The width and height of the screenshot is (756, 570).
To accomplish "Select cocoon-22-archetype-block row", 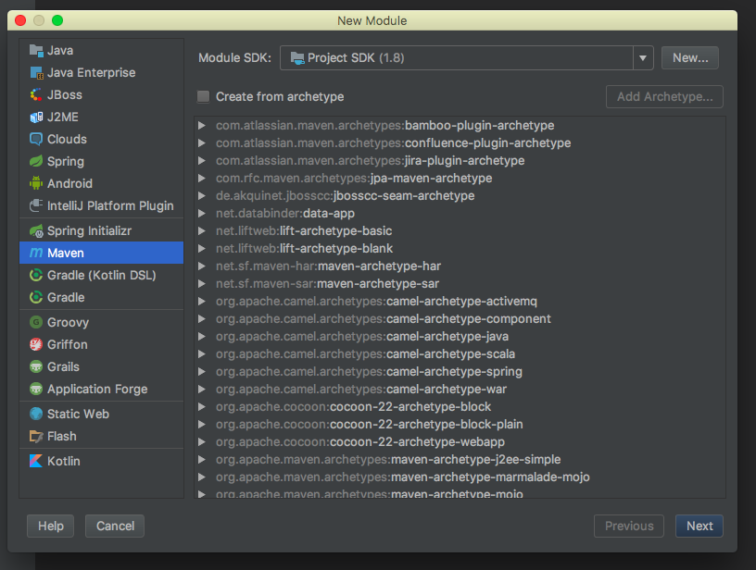I will click(460, 407).
